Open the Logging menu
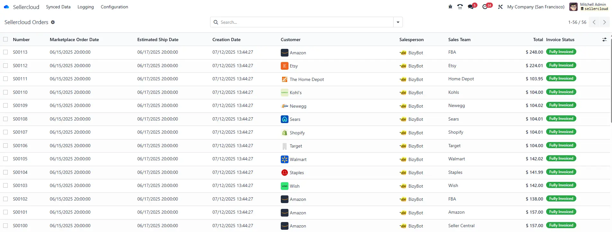The height and width of the screenshot is (232, 612). (x=86, y=7)
